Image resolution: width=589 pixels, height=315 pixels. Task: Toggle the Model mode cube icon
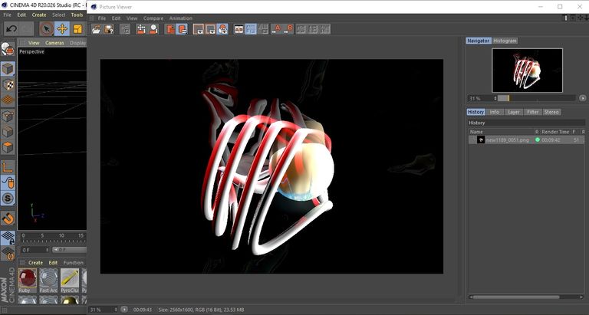8,70
